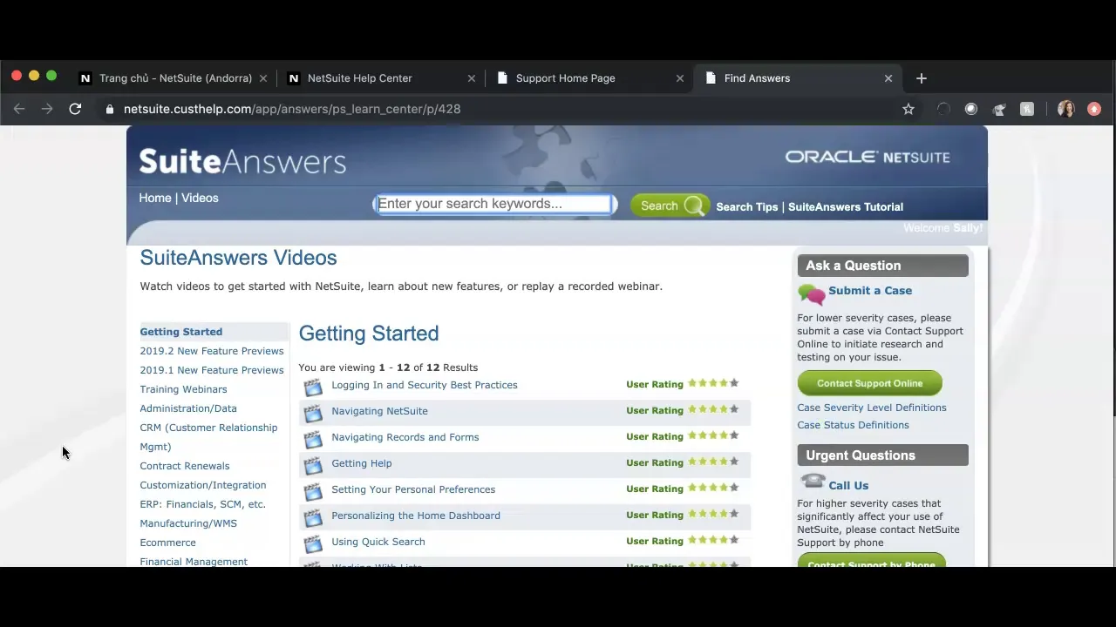The width and height of the screenshot is (1116, 627).
Task: Click the Oracle NetSuite logo
Action: (x=868, y=157)
